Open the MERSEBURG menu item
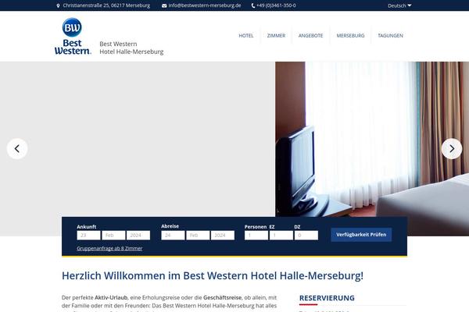The image size is (469, 312). (x=350, y=36)
